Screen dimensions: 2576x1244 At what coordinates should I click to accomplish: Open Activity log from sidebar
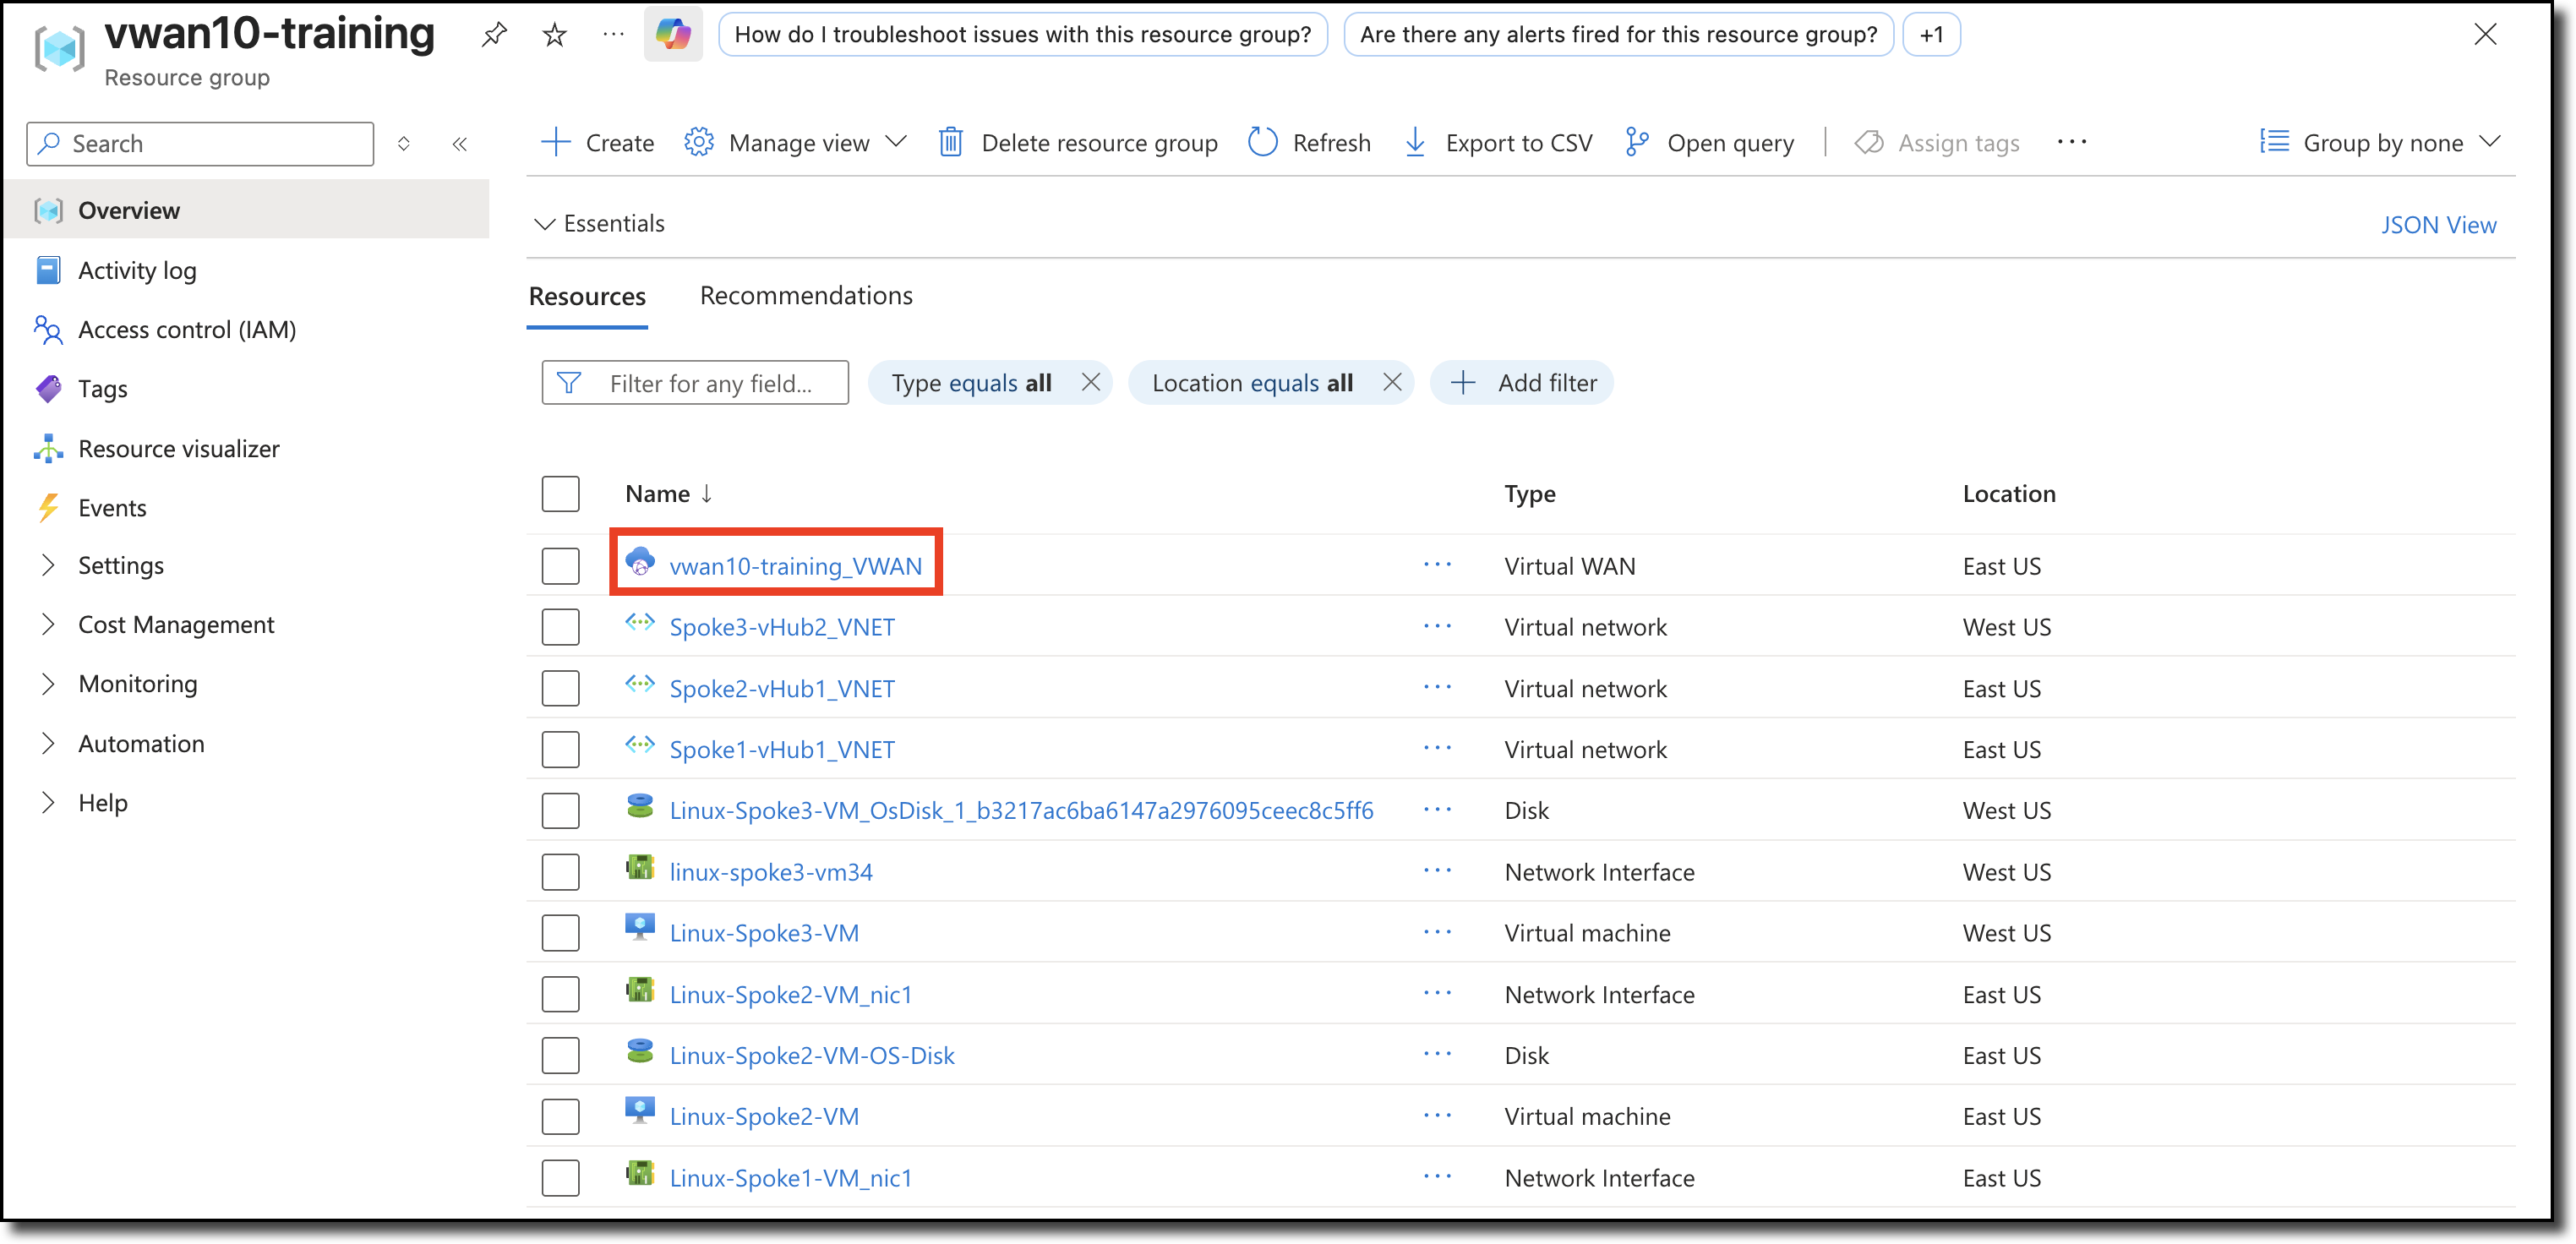pyautogui.click(x=137, y=270)
